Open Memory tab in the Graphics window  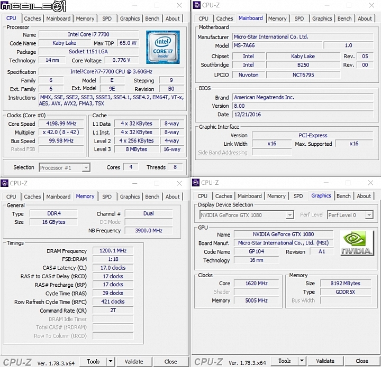[x=276, y=196]
